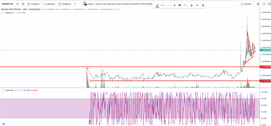Lock the selected line drawing

191,5
